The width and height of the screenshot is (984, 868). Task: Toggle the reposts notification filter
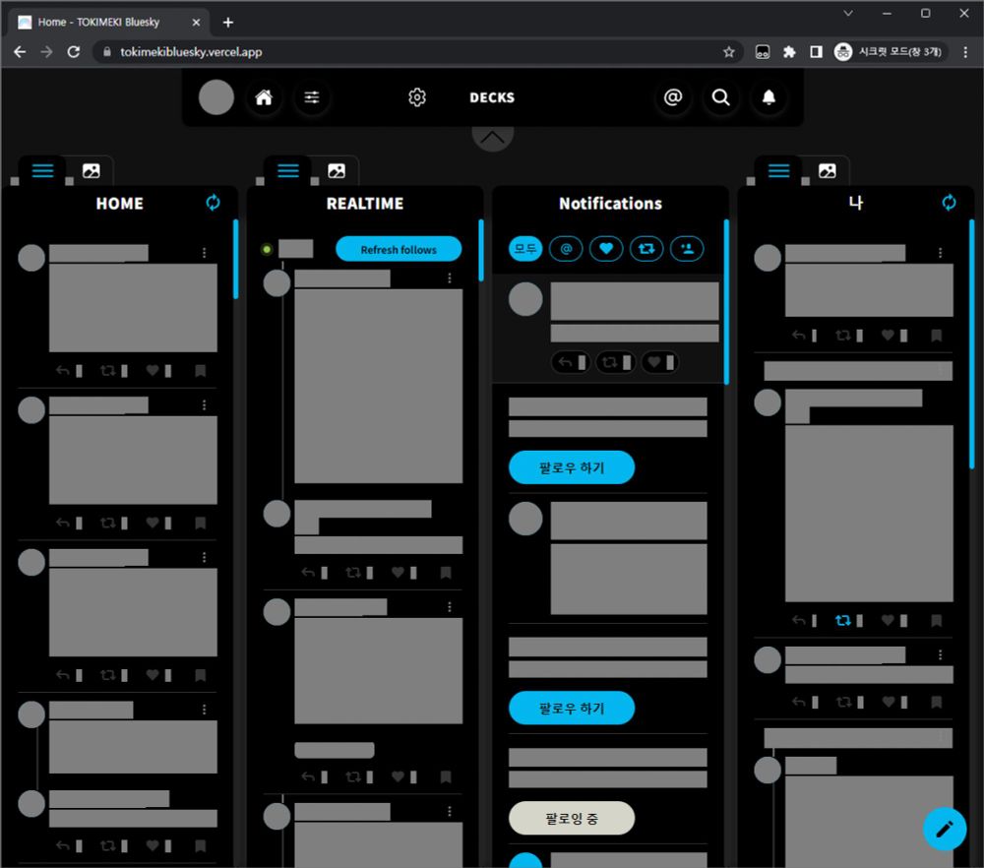(646, 249)
